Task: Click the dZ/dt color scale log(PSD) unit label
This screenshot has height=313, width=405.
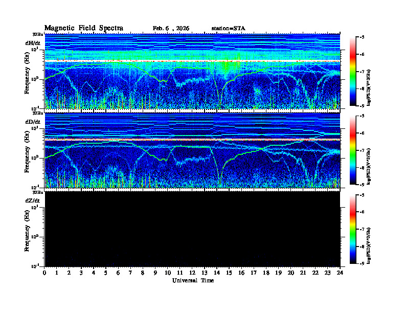Action: click(369, 245)
